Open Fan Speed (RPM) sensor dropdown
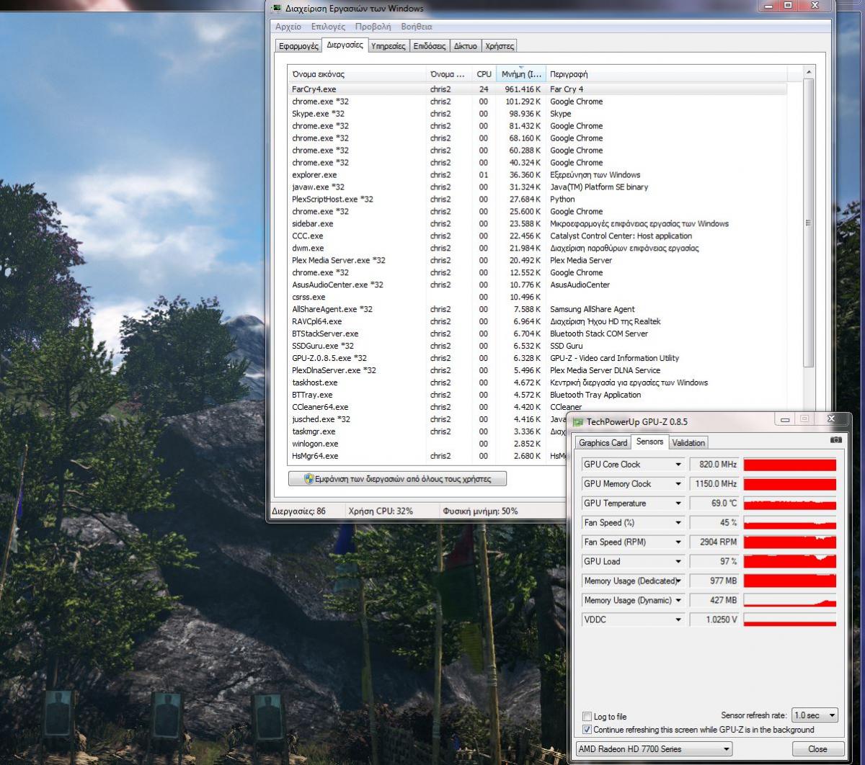 point(678,542)
